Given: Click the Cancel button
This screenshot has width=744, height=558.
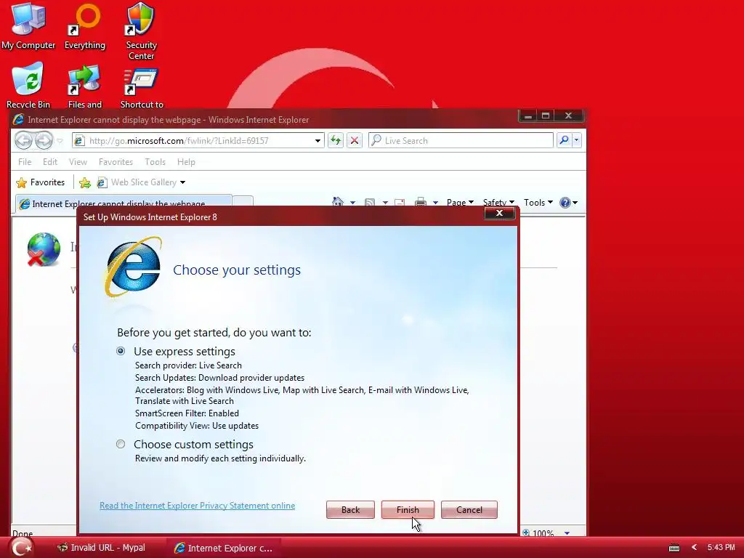Looking at the screenshot, I should click(x=469, y=509).
